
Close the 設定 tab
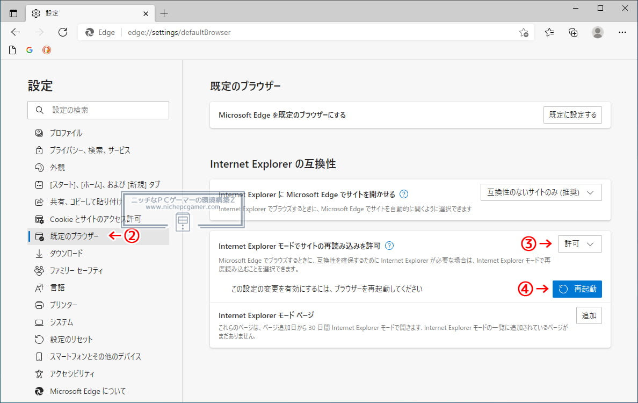coord(146,13)
